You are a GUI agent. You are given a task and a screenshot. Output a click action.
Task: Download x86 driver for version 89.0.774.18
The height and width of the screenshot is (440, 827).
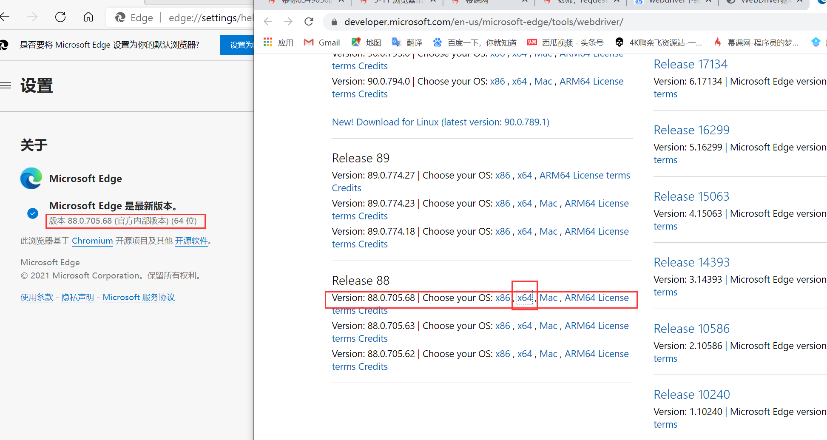(503, 231)
